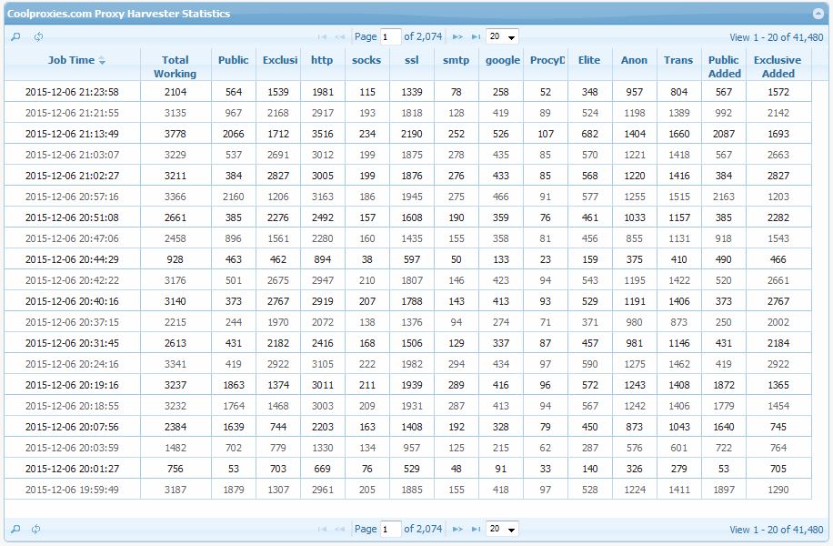
Task: Jump to last page using top pager
Action: [x=476, y=37]
